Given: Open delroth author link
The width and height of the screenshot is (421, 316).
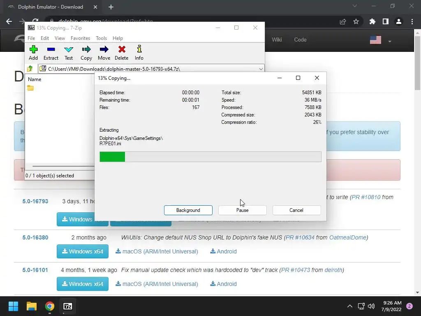Looking at the screenshot, I should 333,270.
